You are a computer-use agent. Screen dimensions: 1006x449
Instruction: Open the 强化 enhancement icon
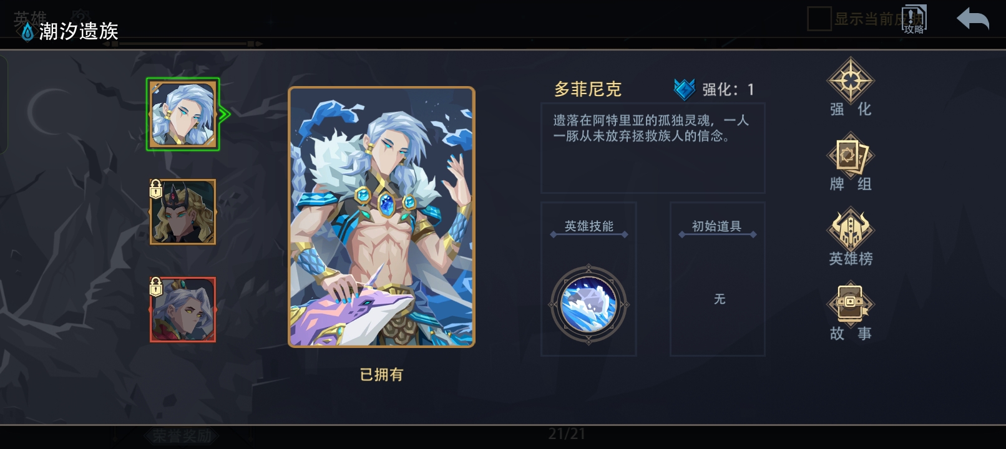click(850, 81)
